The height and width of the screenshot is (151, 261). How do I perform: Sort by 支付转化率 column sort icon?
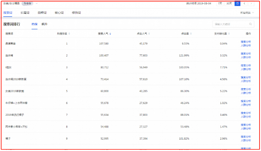pyautogui.click(x=229, y=34)
